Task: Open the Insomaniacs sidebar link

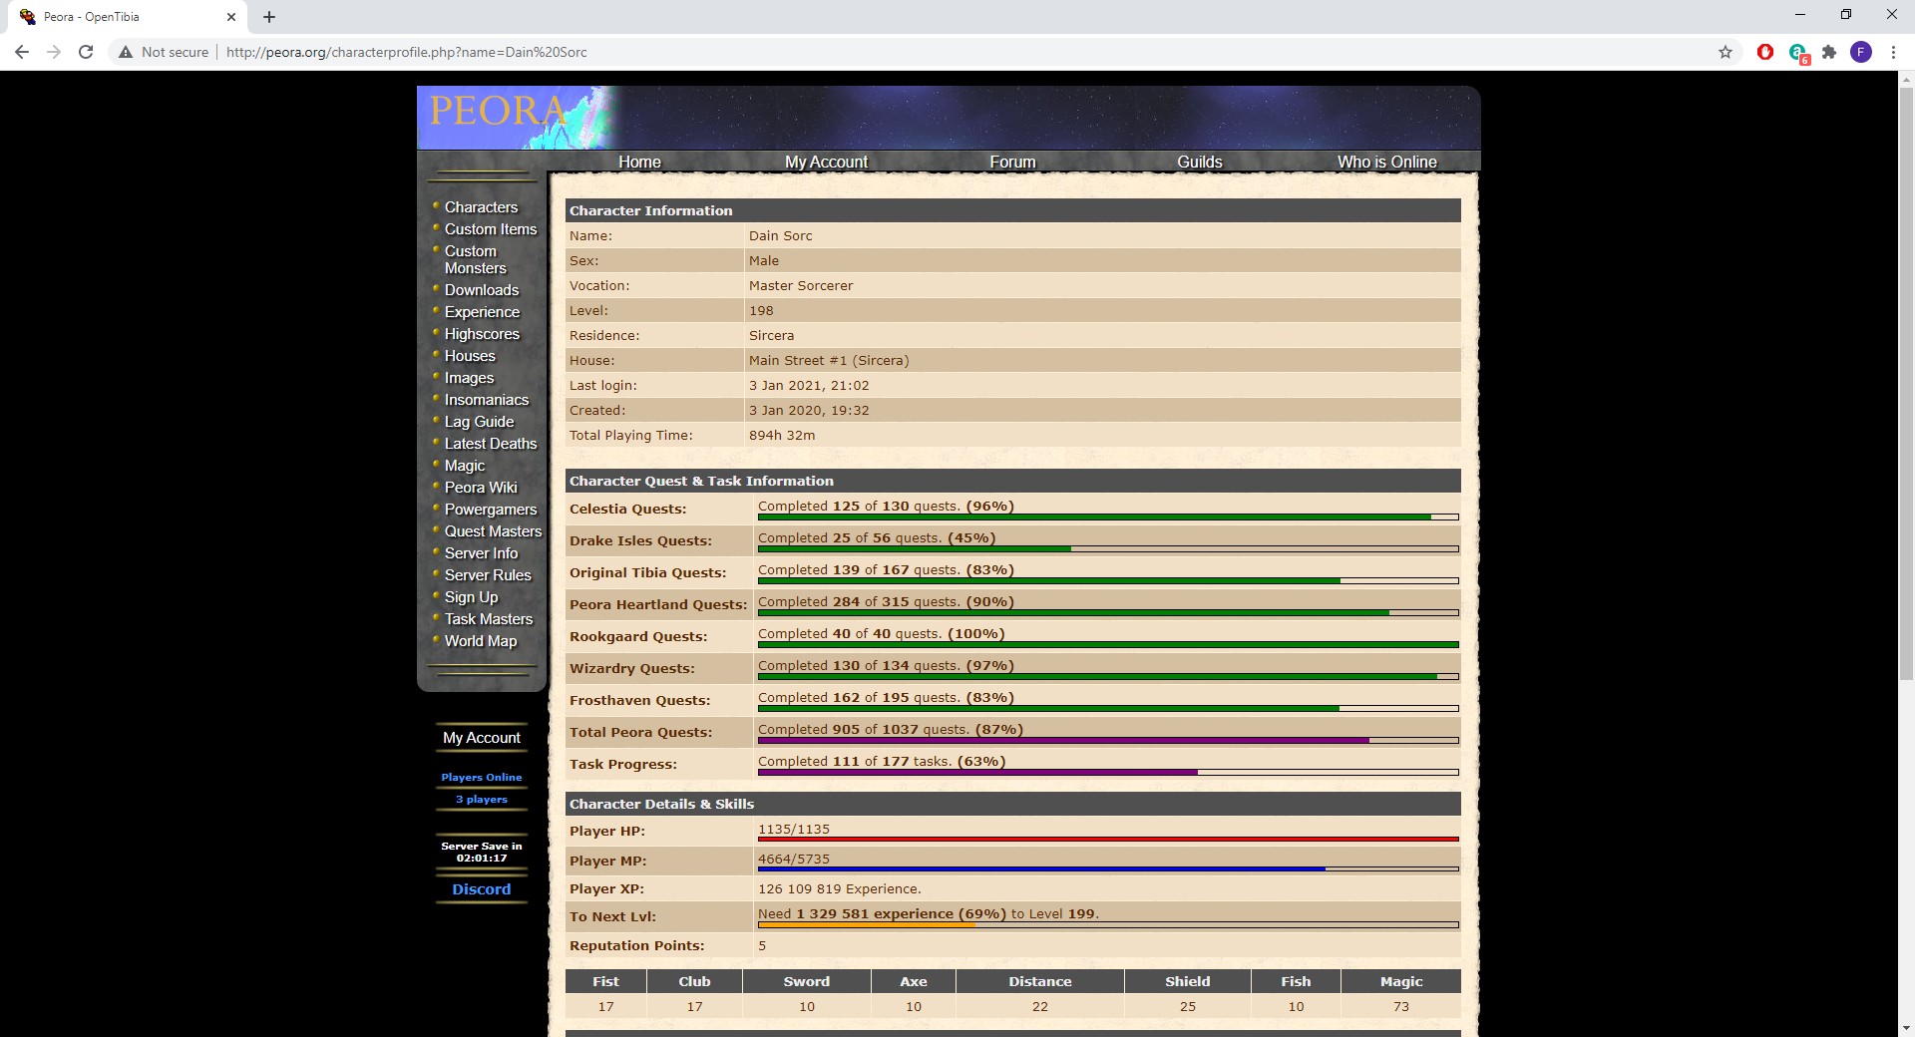Action: pos(487,400)
